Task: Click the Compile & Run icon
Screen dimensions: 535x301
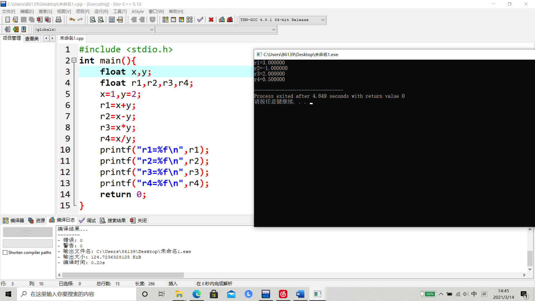Action: [x=181, y=20]
